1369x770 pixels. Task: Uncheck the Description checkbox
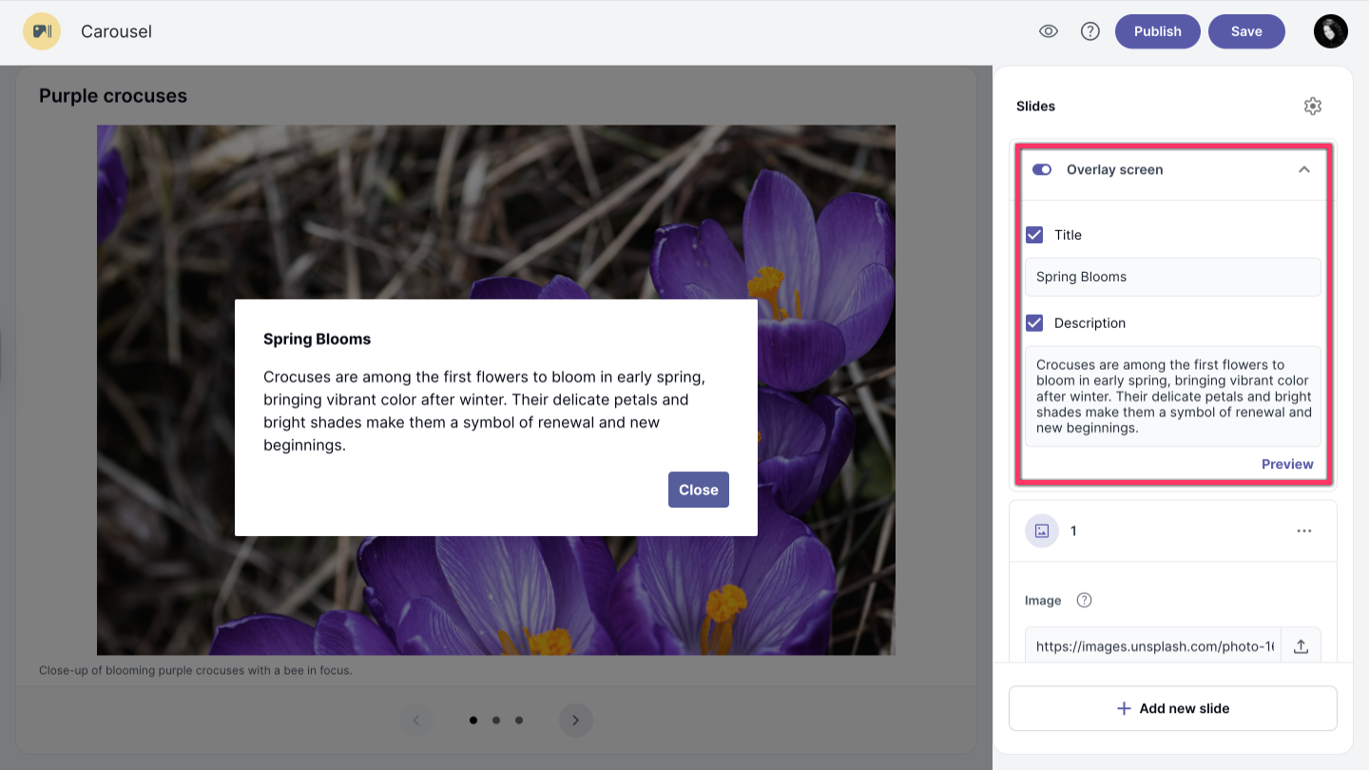[1034, 323]
